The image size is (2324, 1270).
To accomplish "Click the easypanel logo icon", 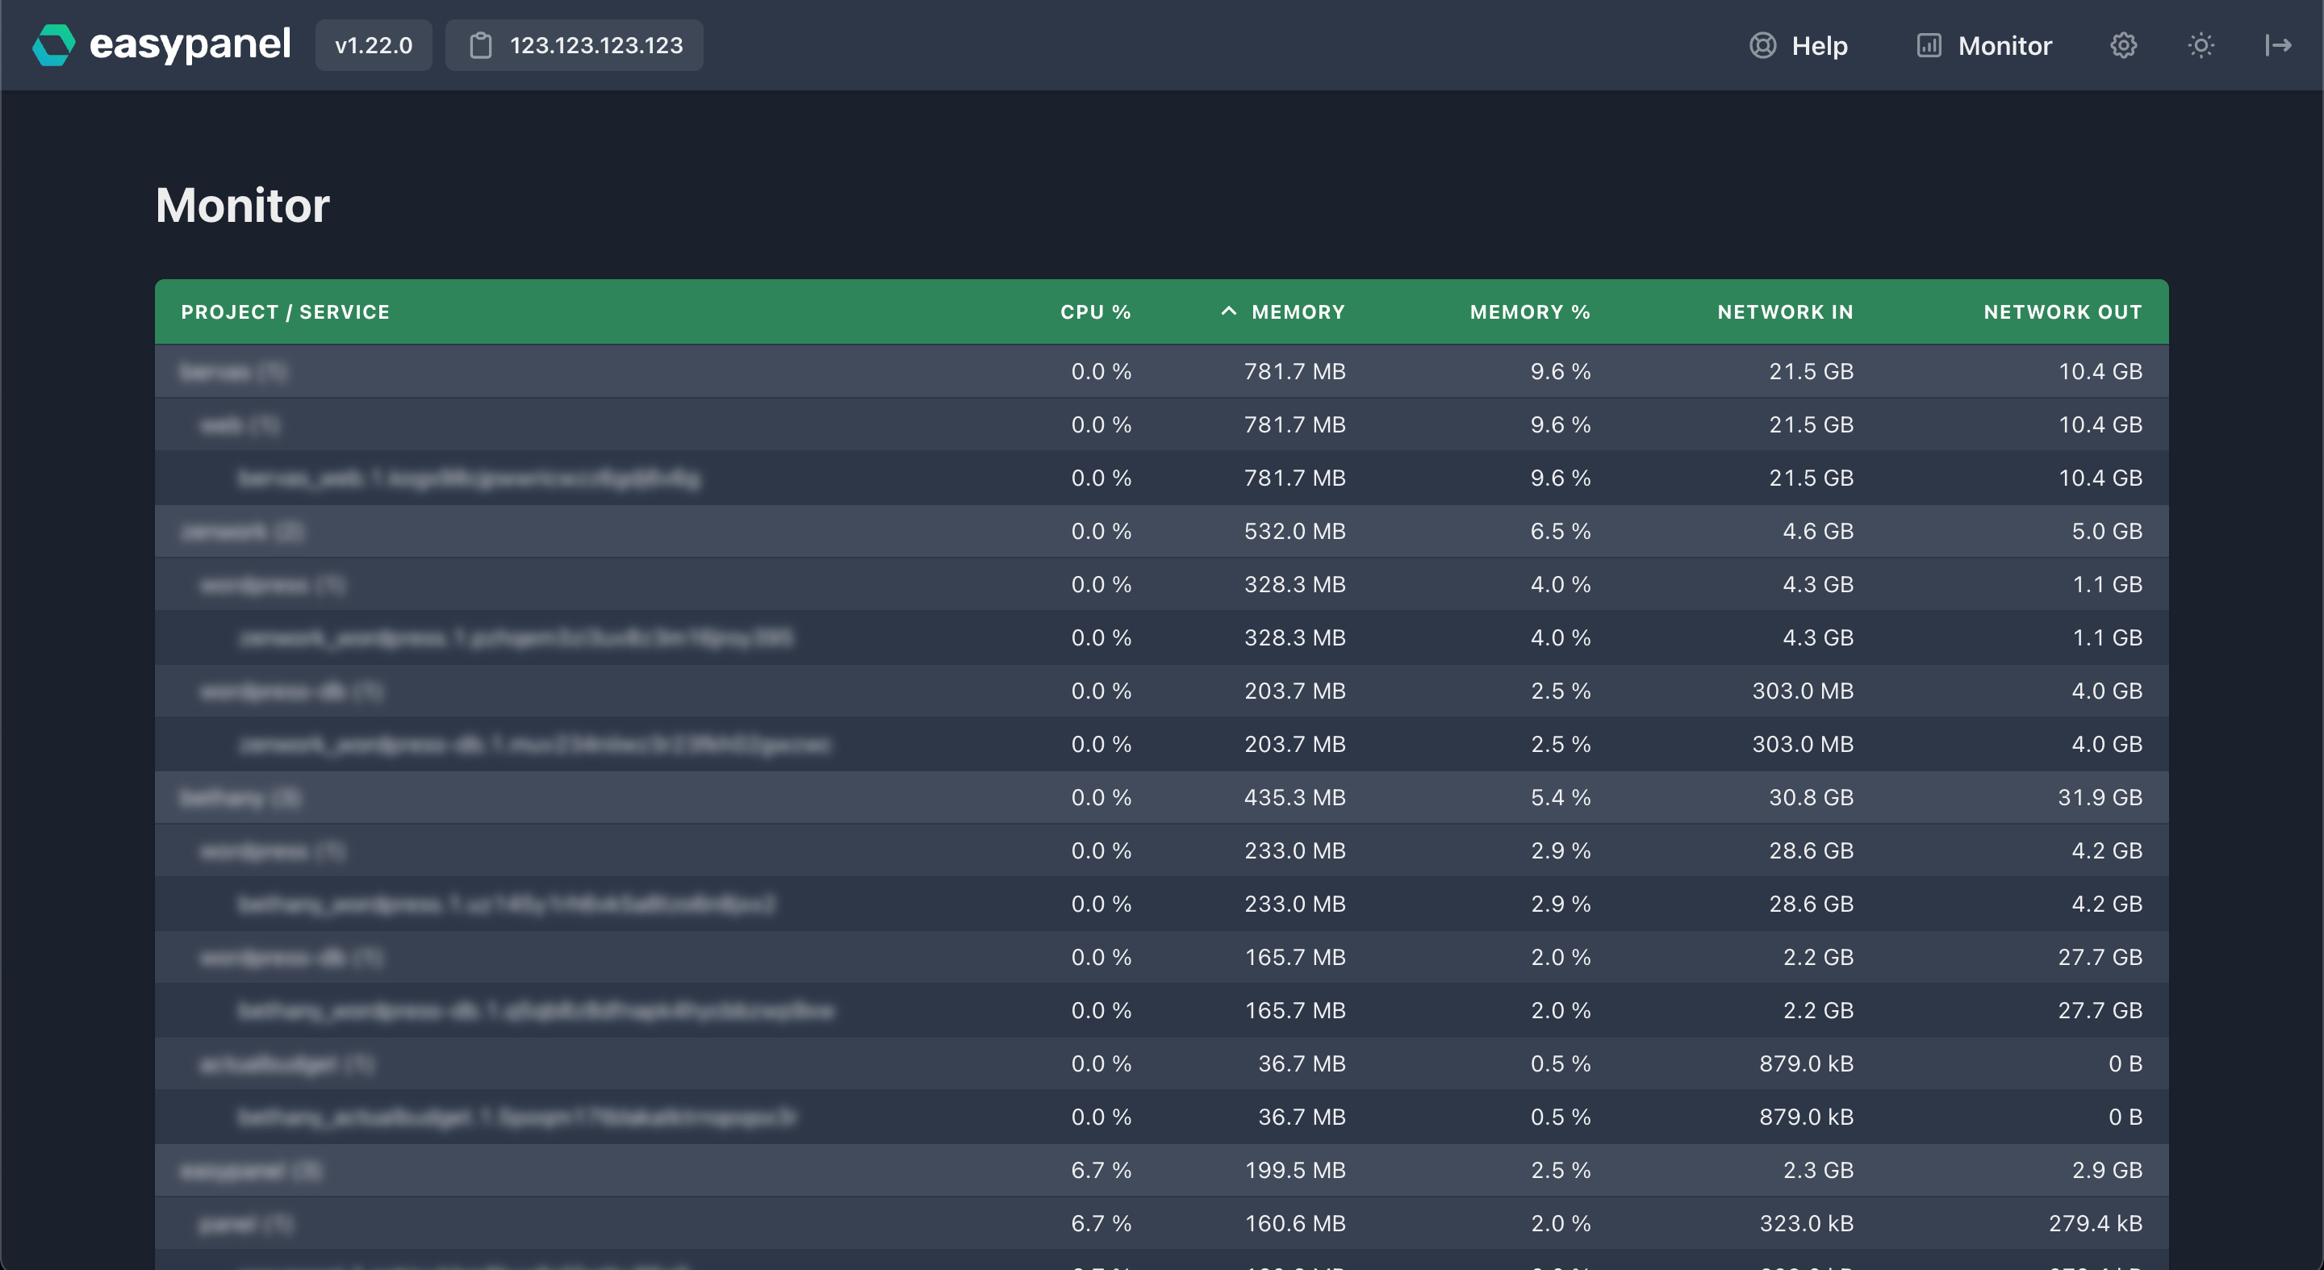I will pos(54,45).
